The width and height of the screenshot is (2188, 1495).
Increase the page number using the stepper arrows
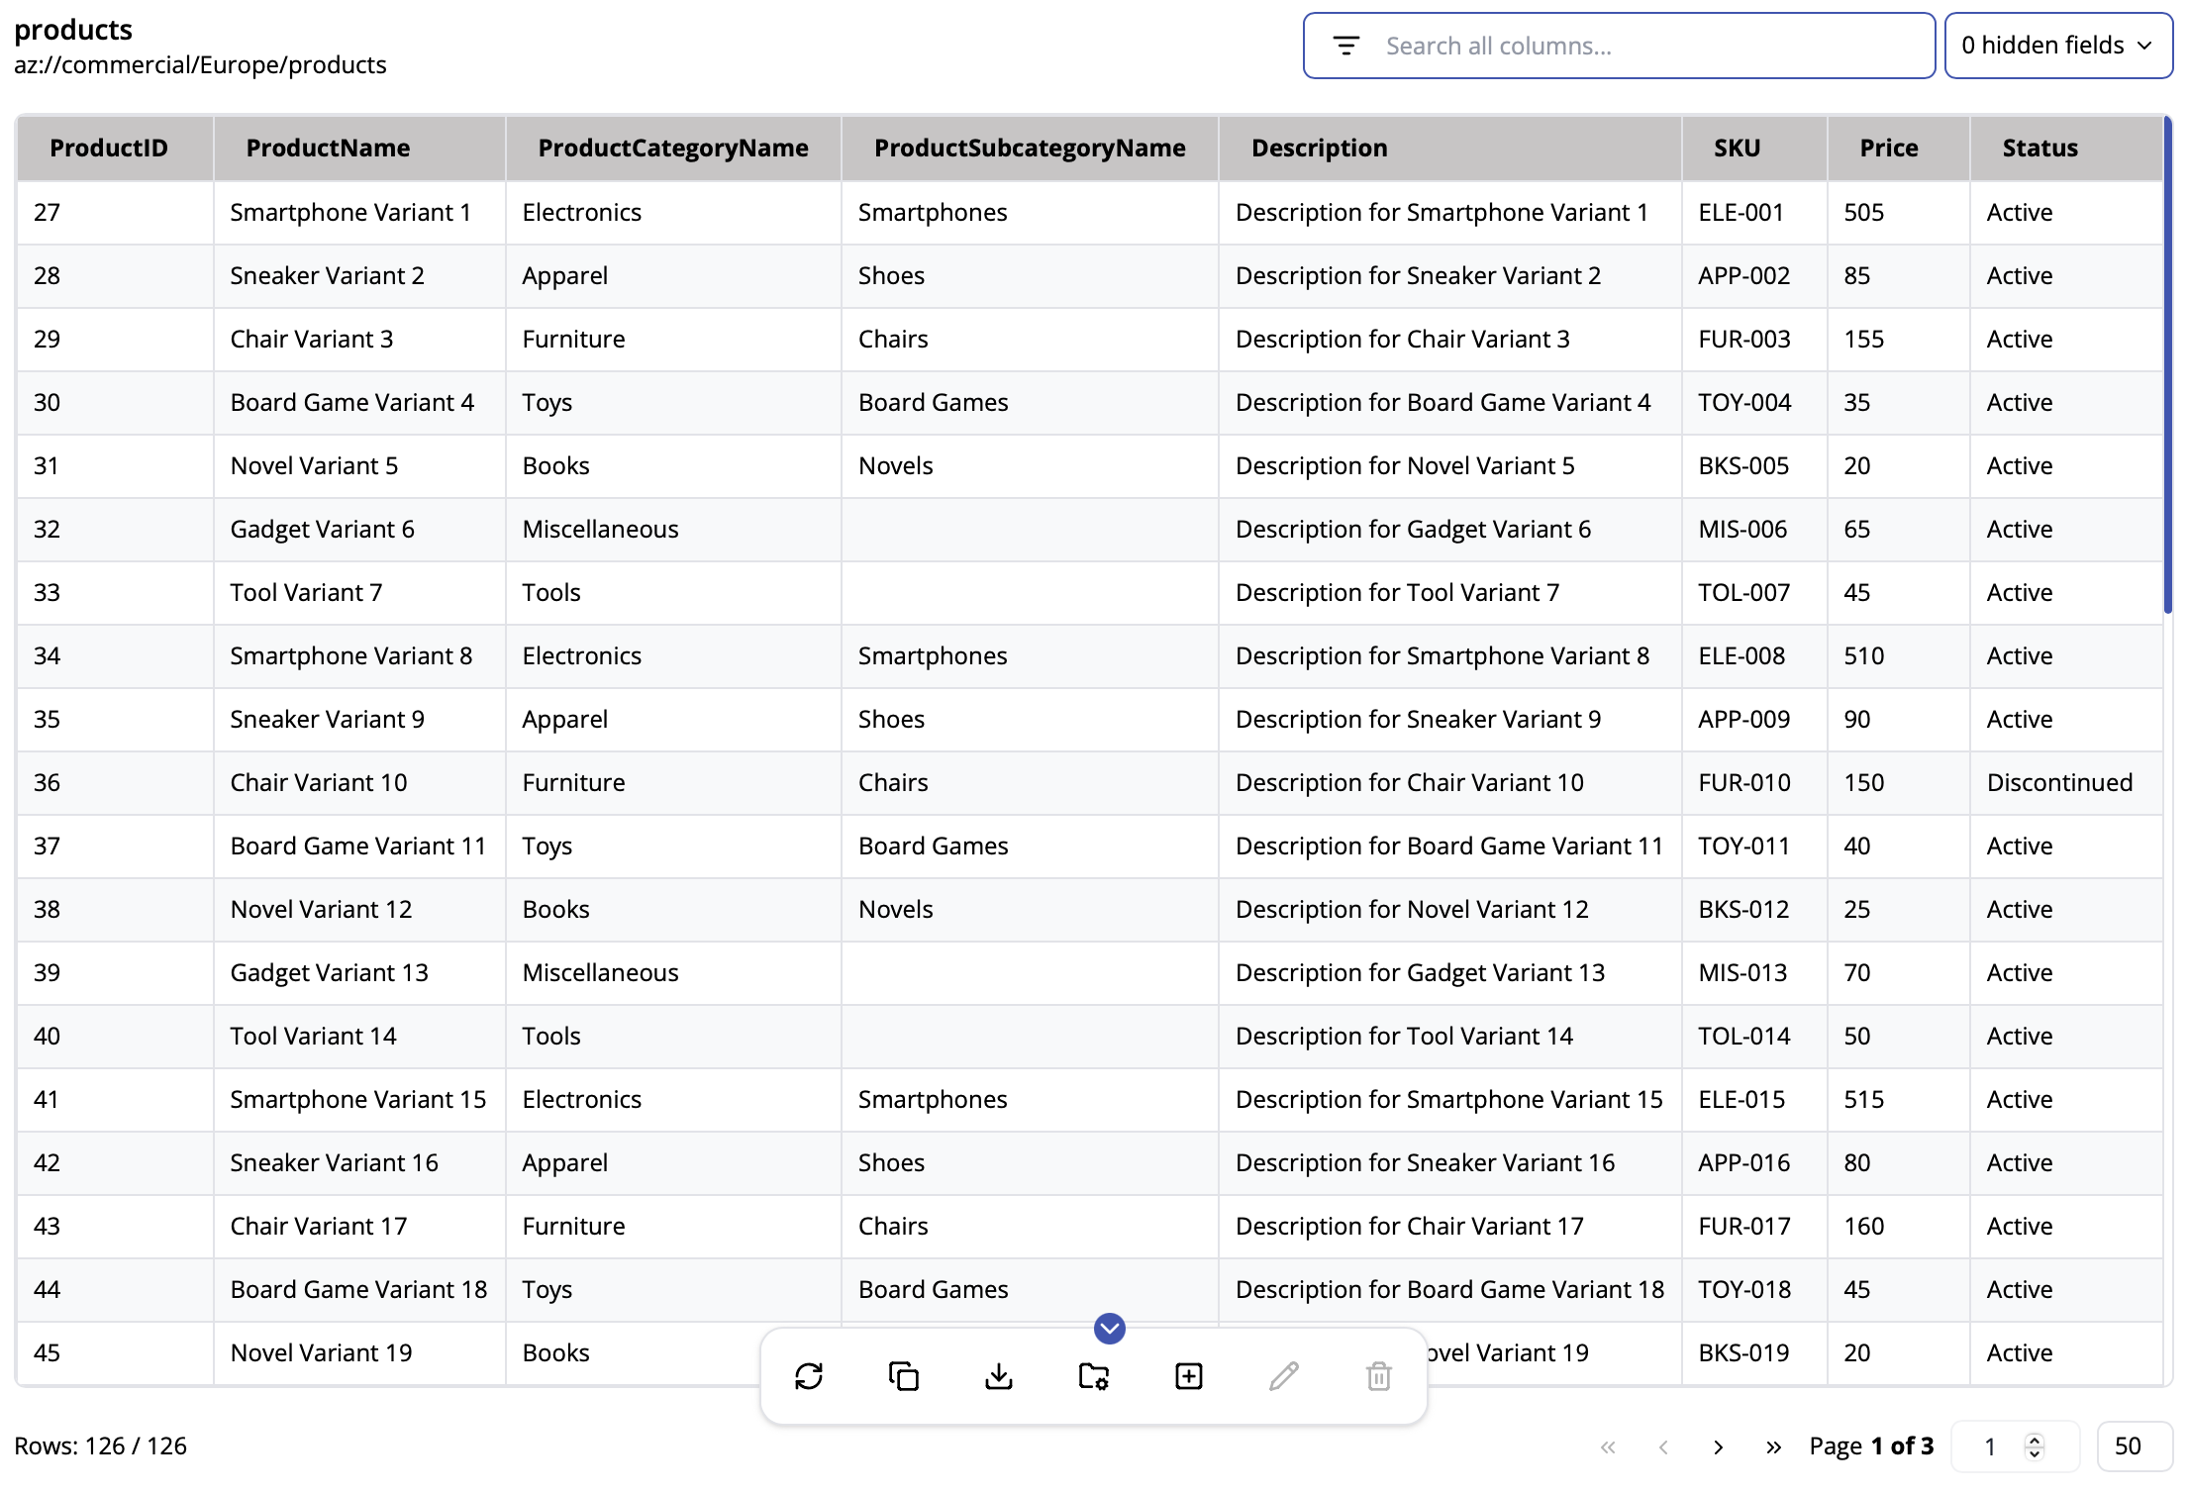pos(2037,1440)
